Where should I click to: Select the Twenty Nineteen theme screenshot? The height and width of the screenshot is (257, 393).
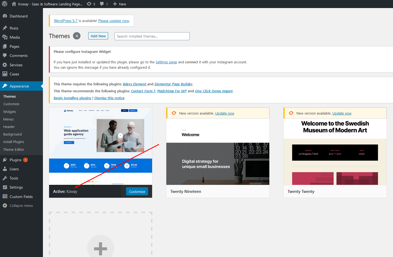click(x=218, y=152)
